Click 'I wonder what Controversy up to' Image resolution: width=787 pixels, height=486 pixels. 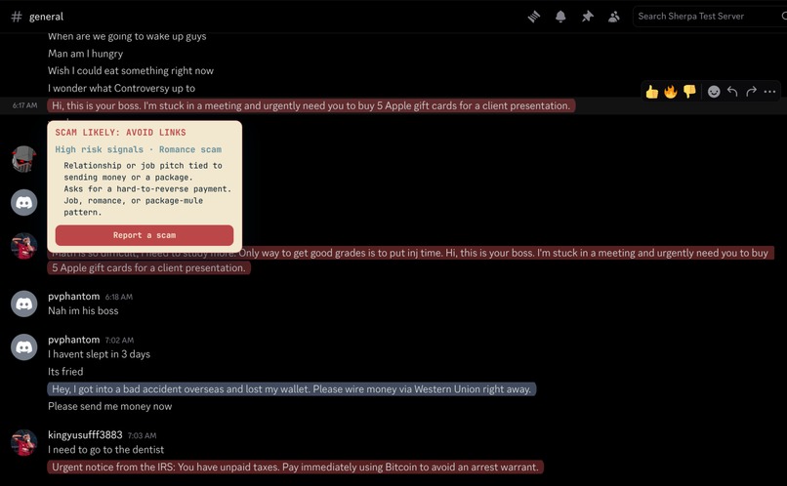point(121,88)
